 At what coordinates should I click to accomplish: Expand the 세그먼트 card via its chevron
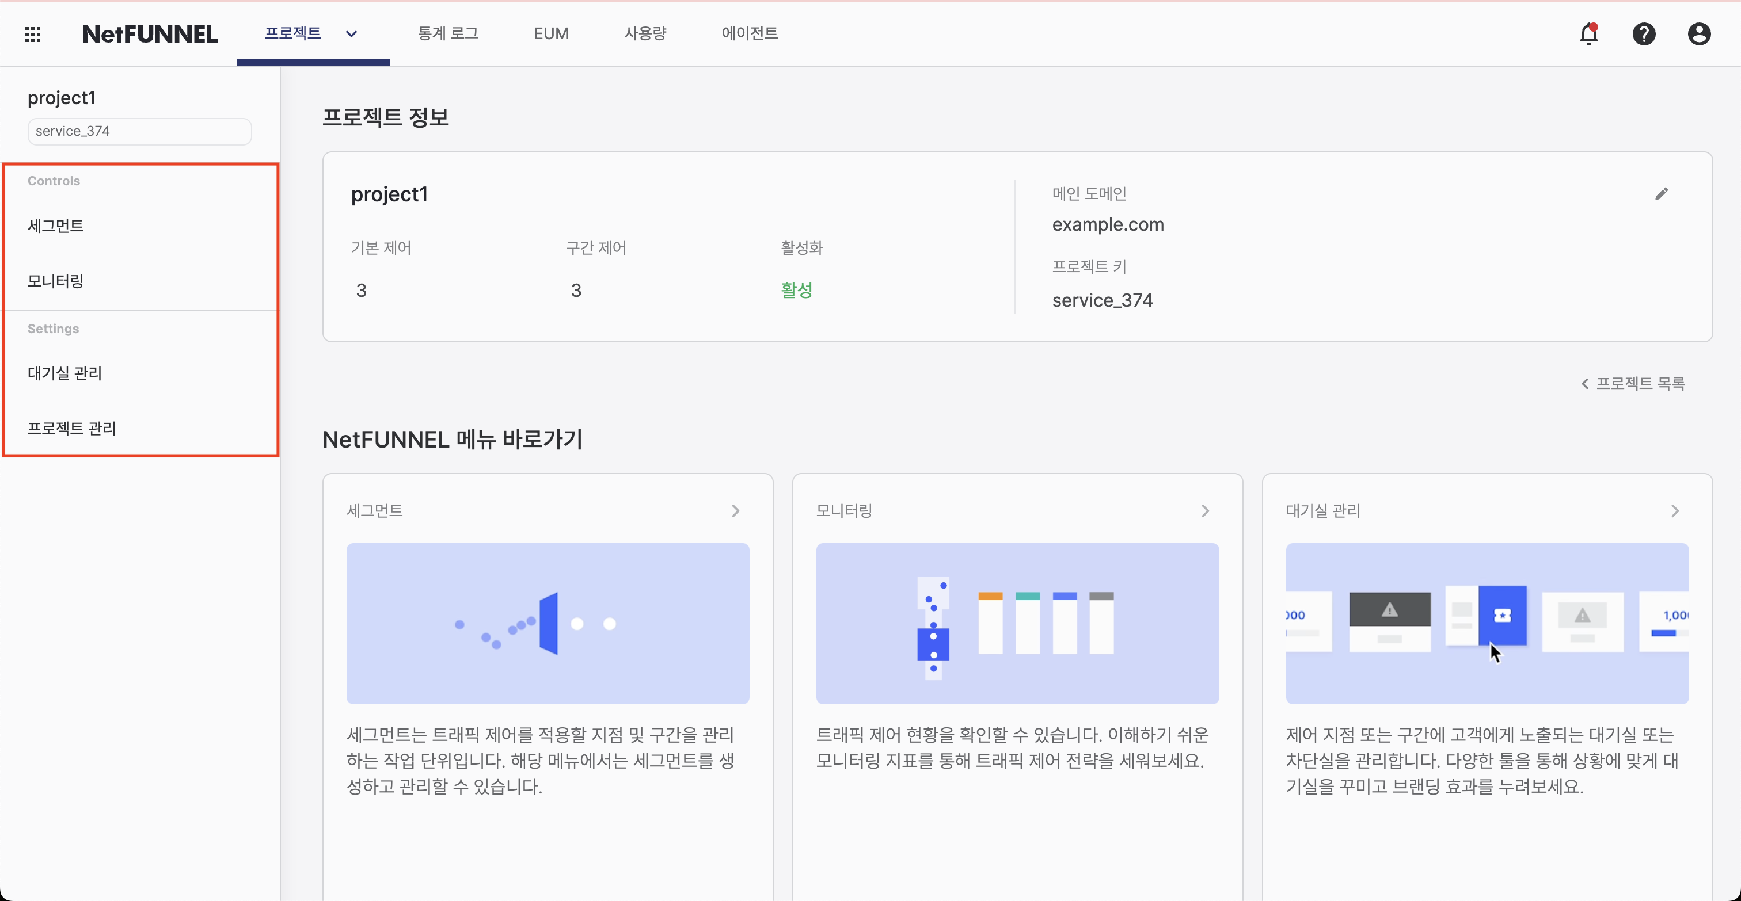click(735, 510)
